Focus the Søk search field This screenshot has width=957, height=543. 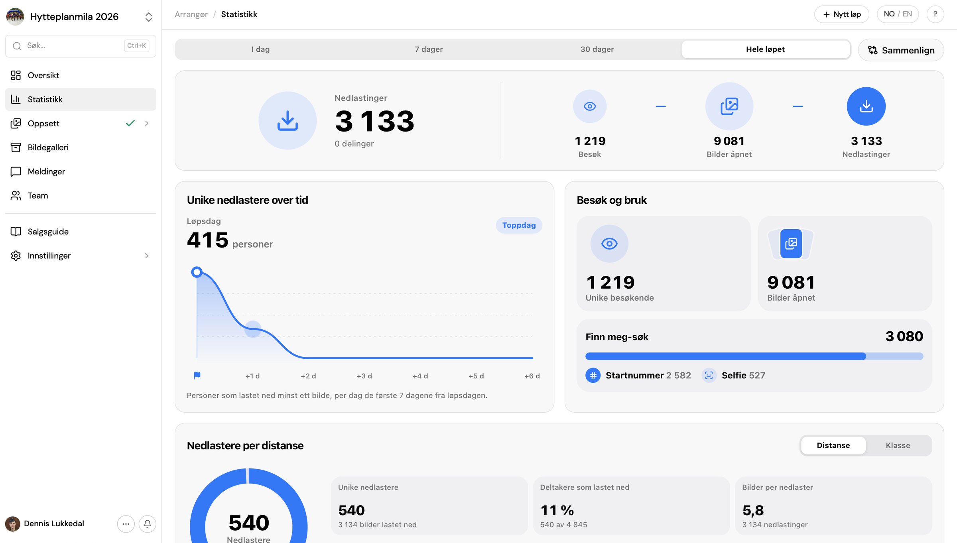click(81, 46)
